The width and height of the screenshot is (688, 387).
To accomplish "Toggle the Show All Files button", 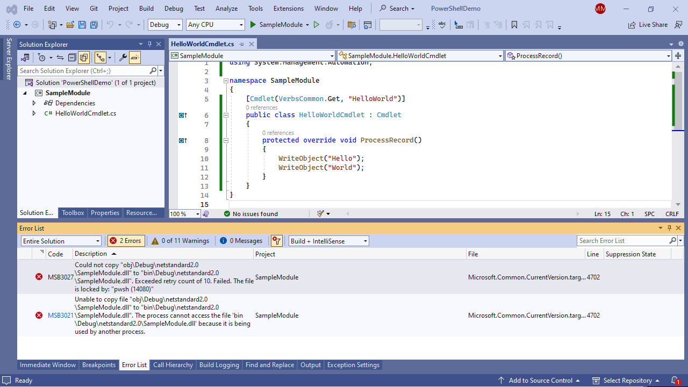I will point(84,58).
